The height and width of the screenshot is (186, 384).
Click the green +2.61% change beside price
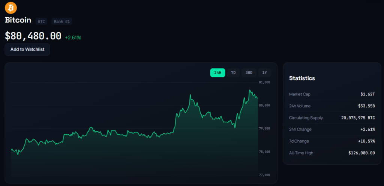[73, 38]
